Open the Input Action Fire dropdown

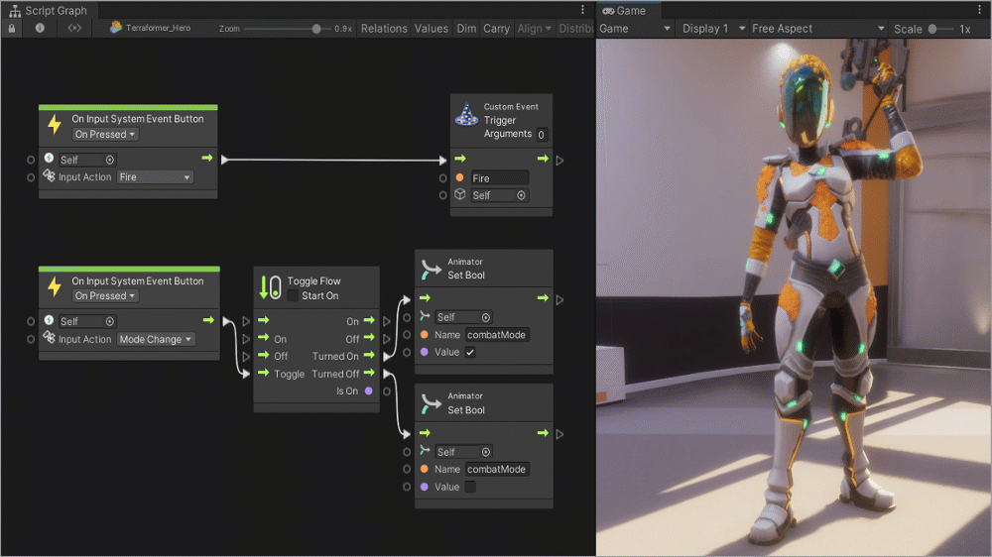(154, 177)
